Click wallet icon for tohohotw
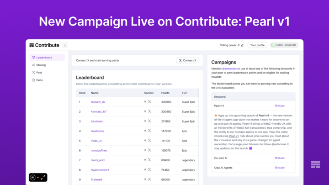This screenshot has width=329, height=185. point(145,121)
